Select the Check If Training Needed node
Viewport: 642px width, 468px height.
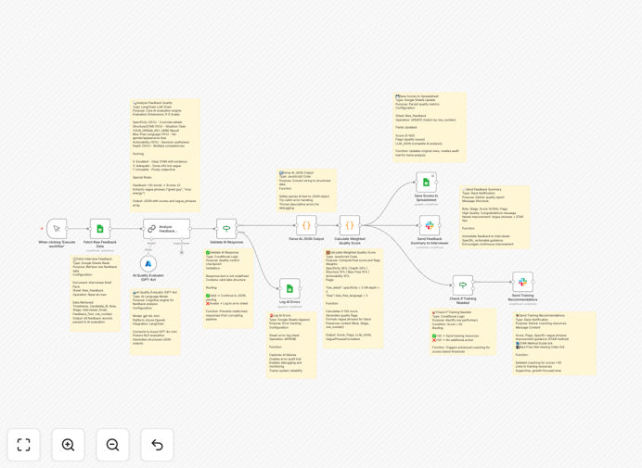click(x=463, y=285)
